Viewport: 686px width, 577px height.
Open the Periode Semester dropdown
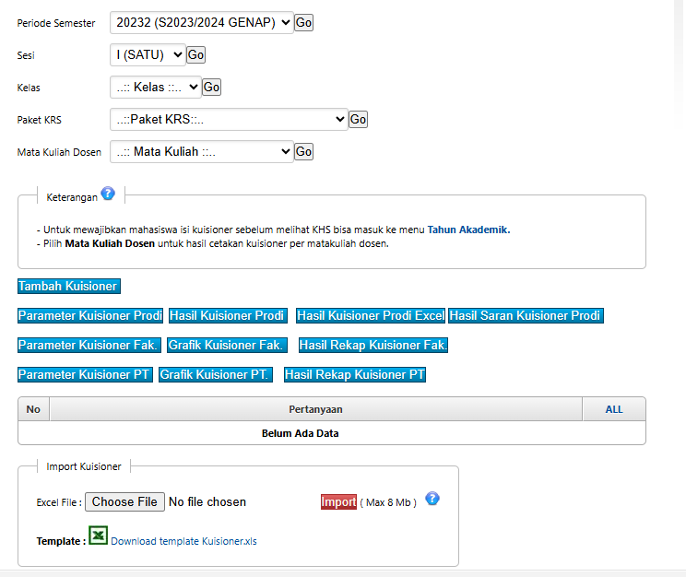tap(202, 23)
